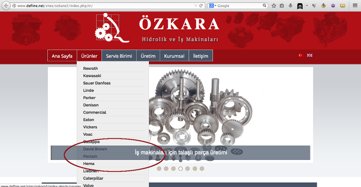Click the slide caption about talaşlı parça üretimi
The width and height of the screenshot is (361, 187).
click(181, 152)
